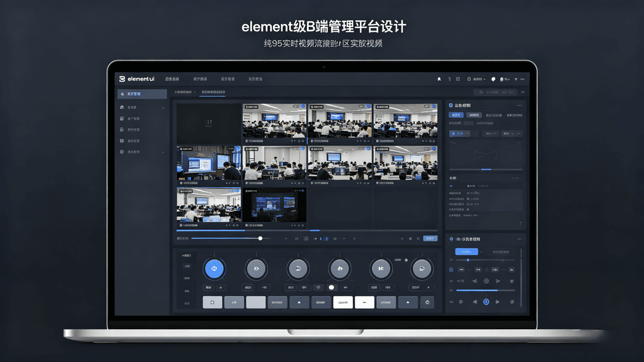Open the first top navigation menu item
644x362 pixels.
click(172, 79)
